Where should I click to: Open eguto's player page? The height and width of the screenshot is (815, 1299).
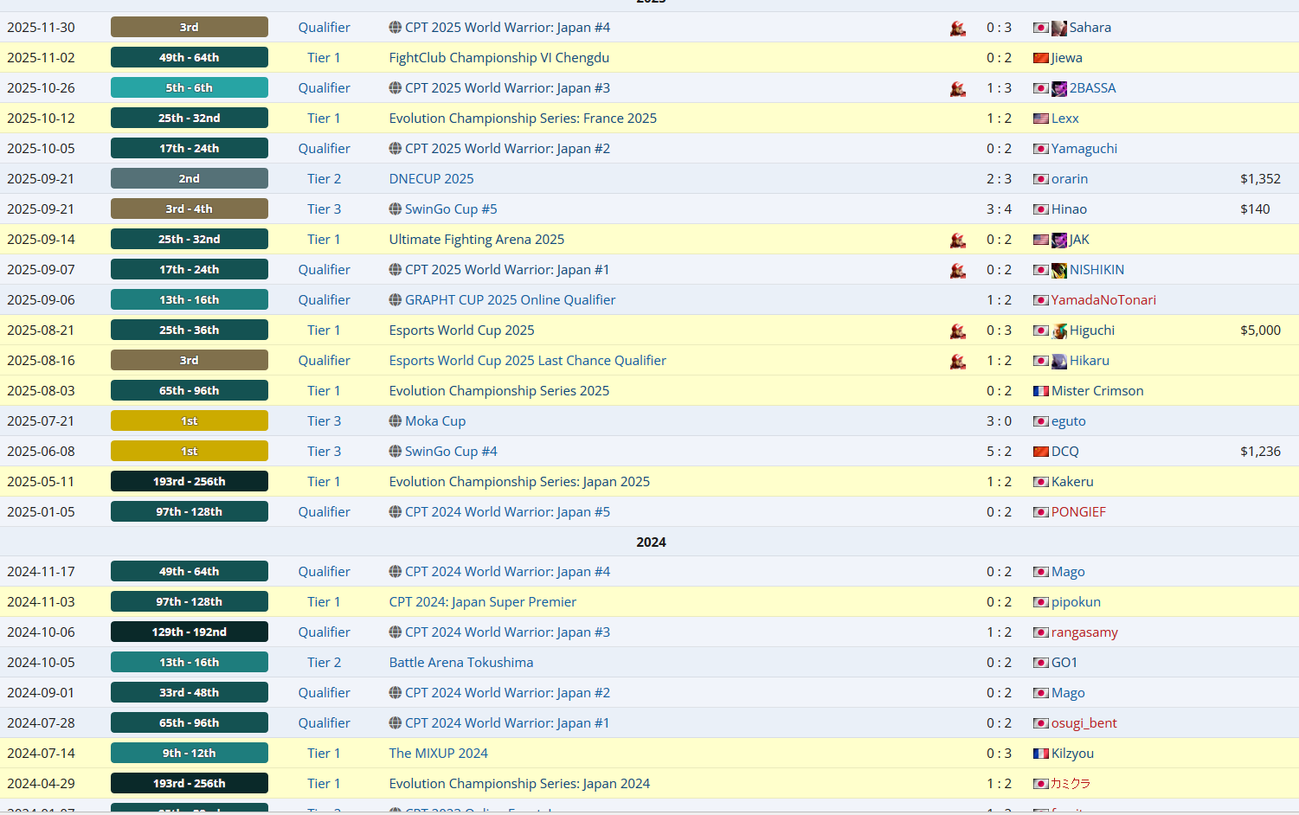1069,421
